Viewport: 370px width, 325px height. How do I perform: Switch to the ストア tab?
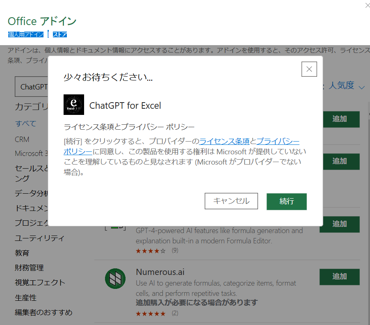pyautogui.click(x=60, y=34)
